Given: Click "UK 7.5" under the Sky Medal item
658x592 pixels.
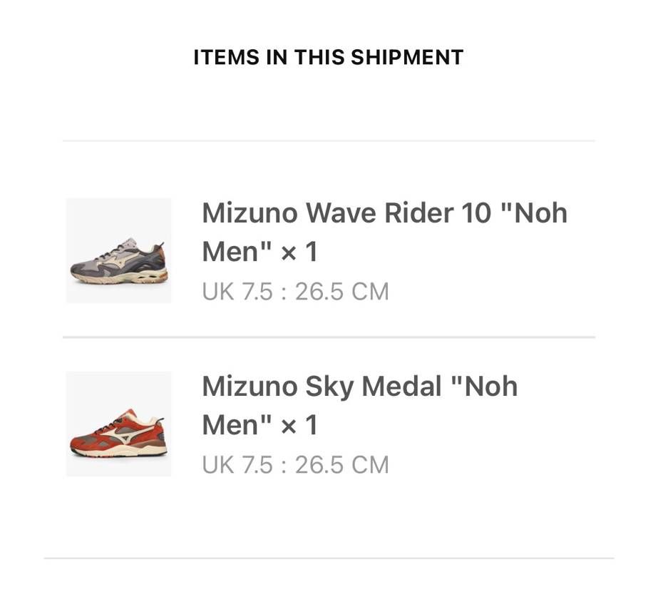Looking at the screenshot, I should coord(237,465).
